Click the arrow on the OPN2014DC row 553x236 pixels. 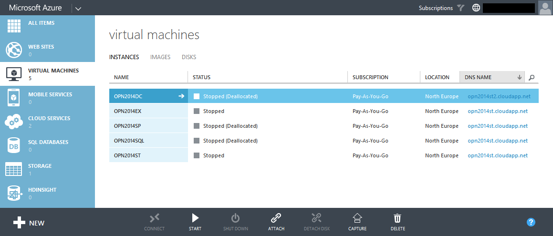pos(181,96)
